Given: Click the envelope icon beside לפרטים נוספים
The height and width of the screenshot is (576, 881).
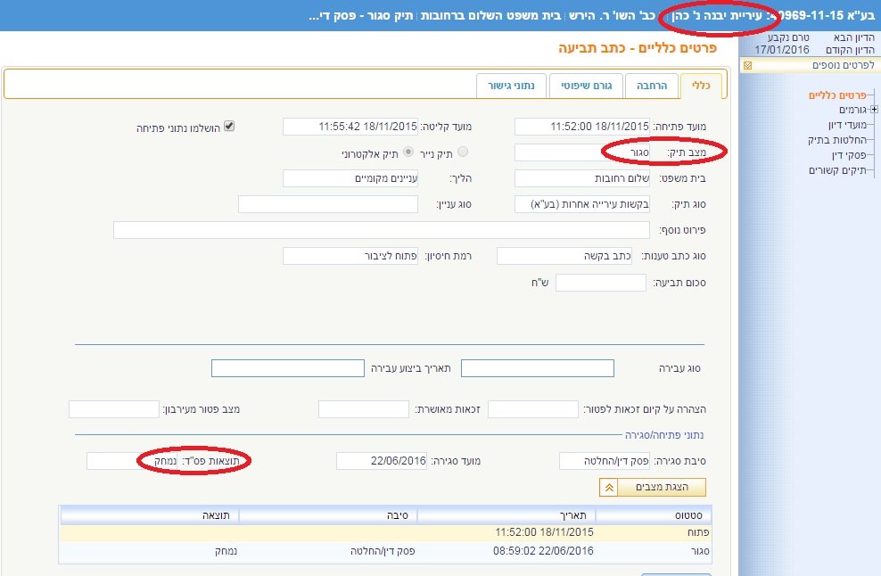Looking at the screenshot, I should click(x=746, y=65).
